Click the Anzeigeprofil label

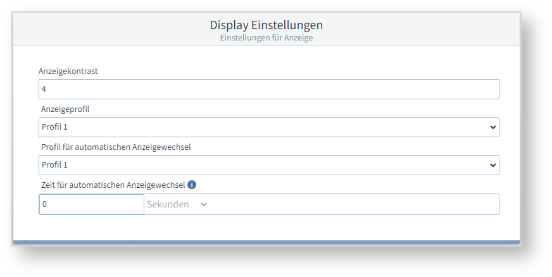(x=65, y=109)
